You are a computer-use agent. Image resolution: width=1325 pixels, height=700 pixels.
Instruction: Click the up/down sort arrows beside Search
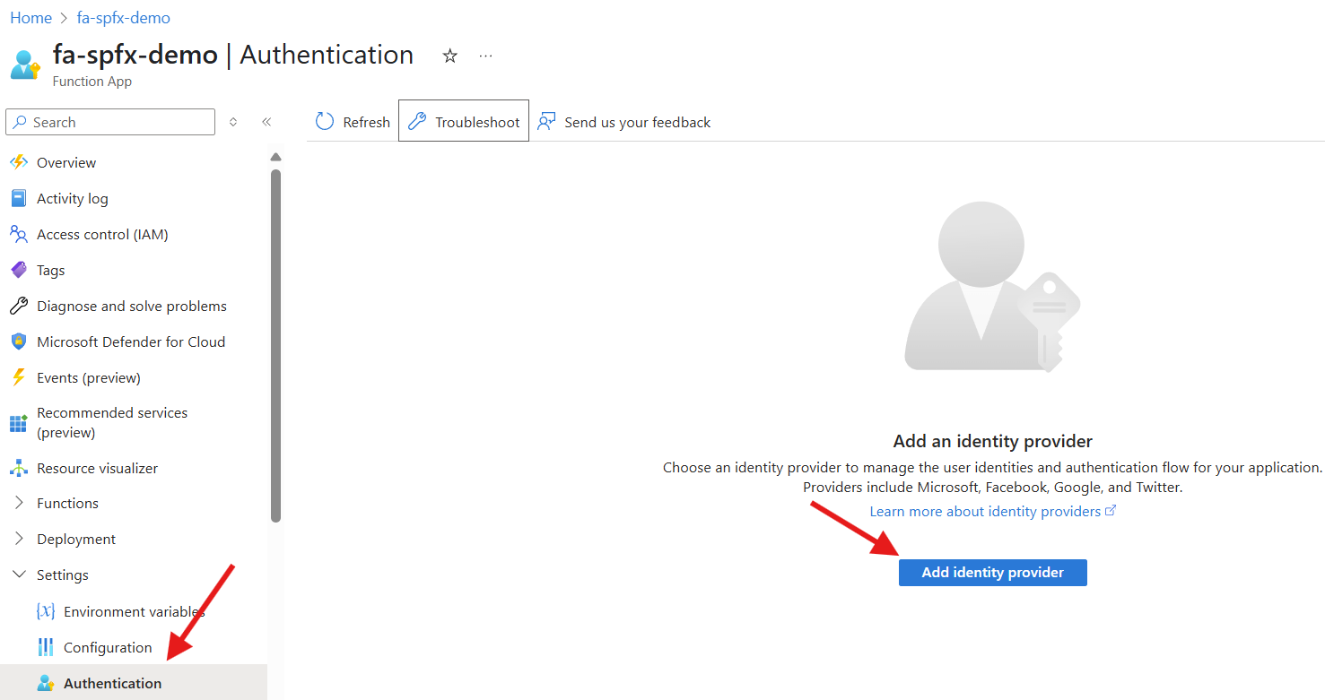click(233, 122)
